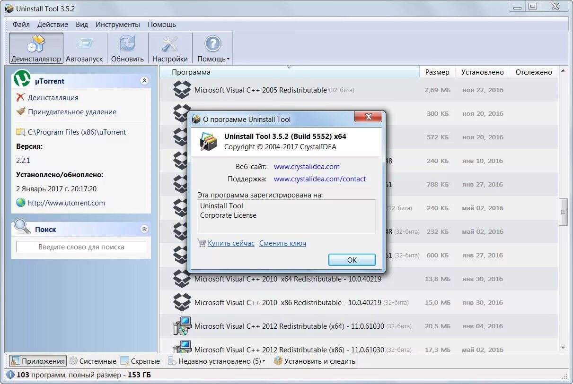Viewport: 573px width, 384px height.
Task: Open Недавно установлено (5) dropdown
Action: pyautogui.click(x=217, y=361)
